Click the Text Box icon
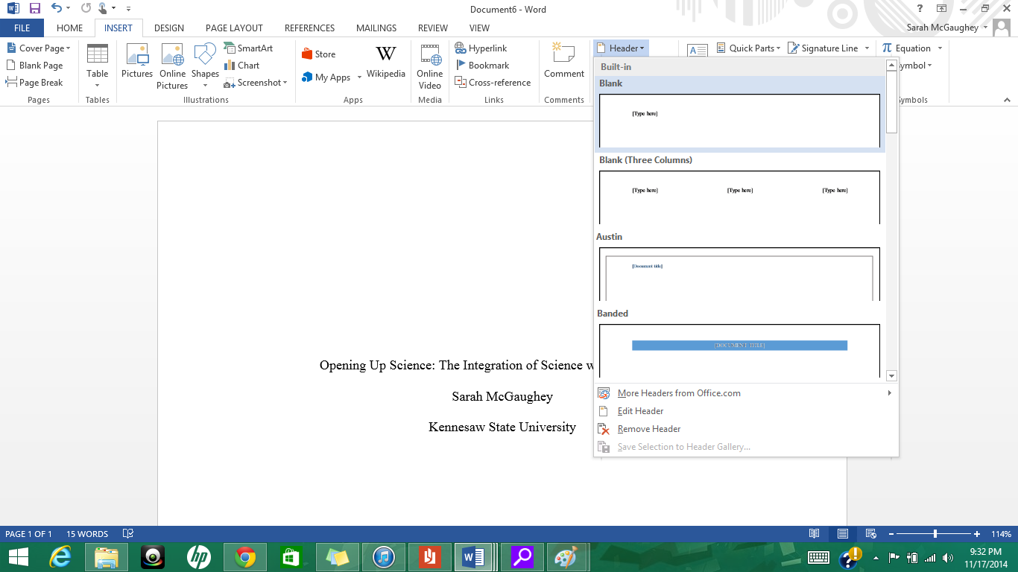The height and width of the screenshot is (572, 1018). pyautogui.click(x=698, y=50)
